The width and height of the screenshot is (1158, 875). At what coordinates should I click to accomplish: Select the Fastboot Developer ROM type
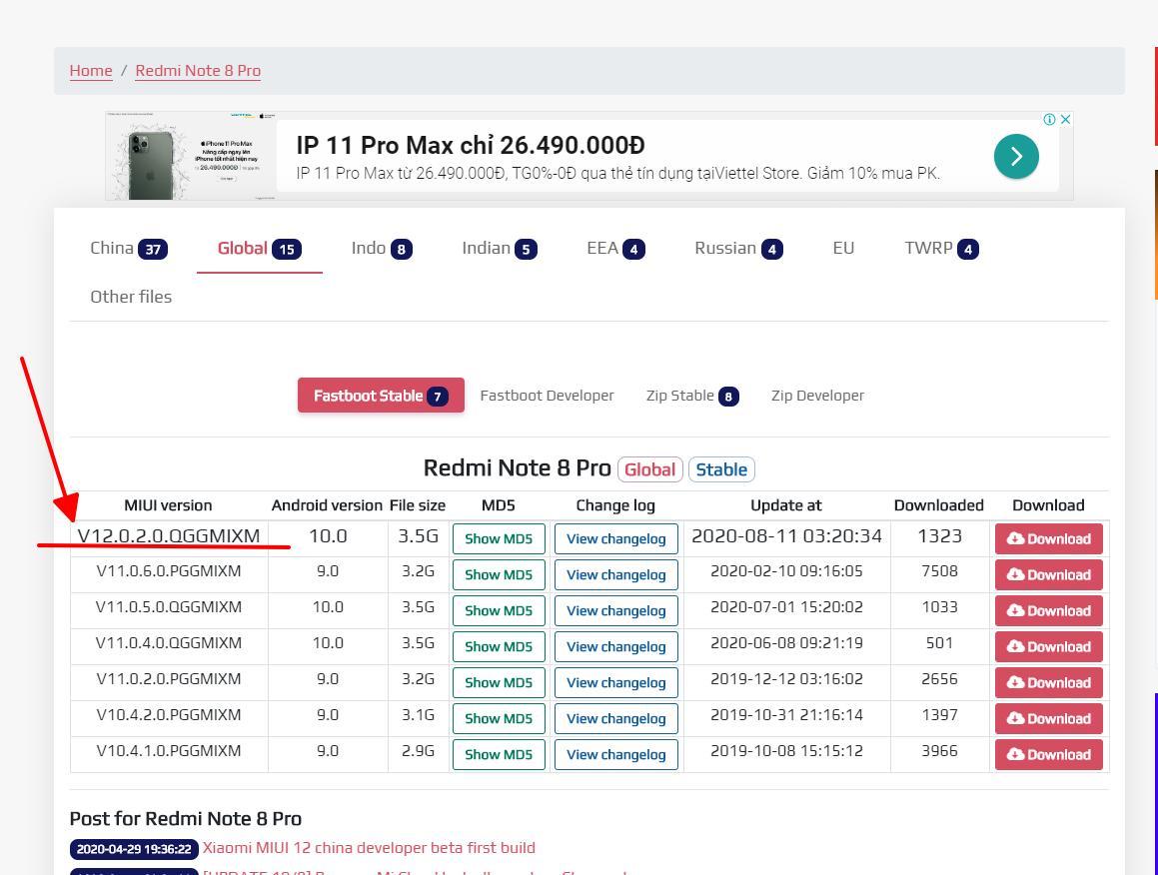[x=547, y=396]
